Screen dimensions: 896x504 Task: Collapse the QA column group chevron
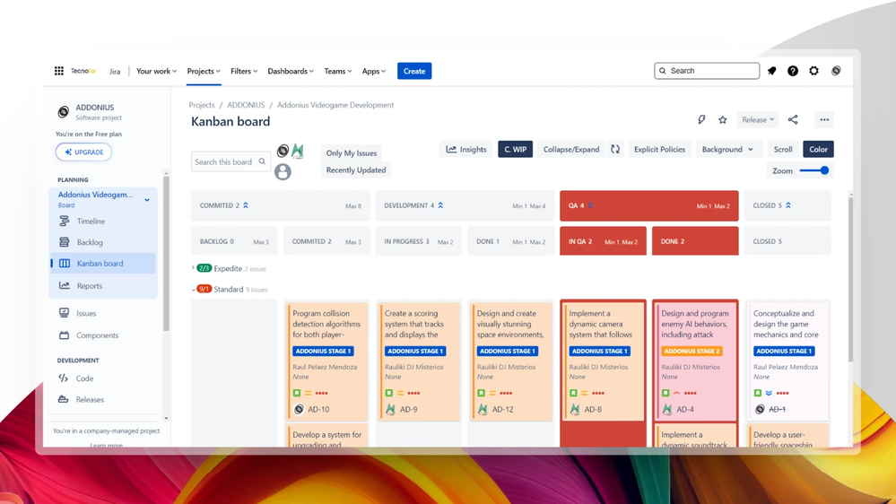tap(590, 205)
